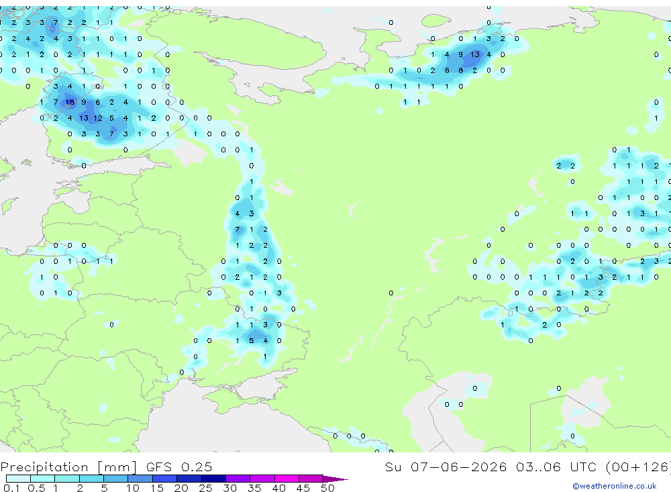
Task: Click the legend label '35'
Action: tap(254, 488)
